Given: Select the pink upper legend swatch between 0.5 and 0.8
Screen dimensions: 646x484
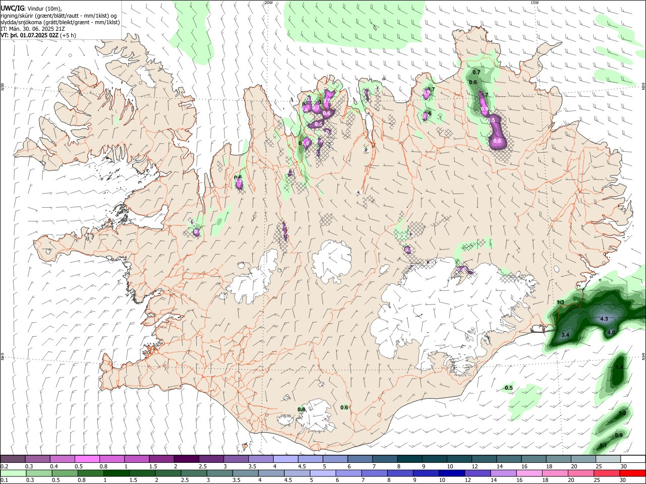Looking at the screenshot, I should 87,459.
